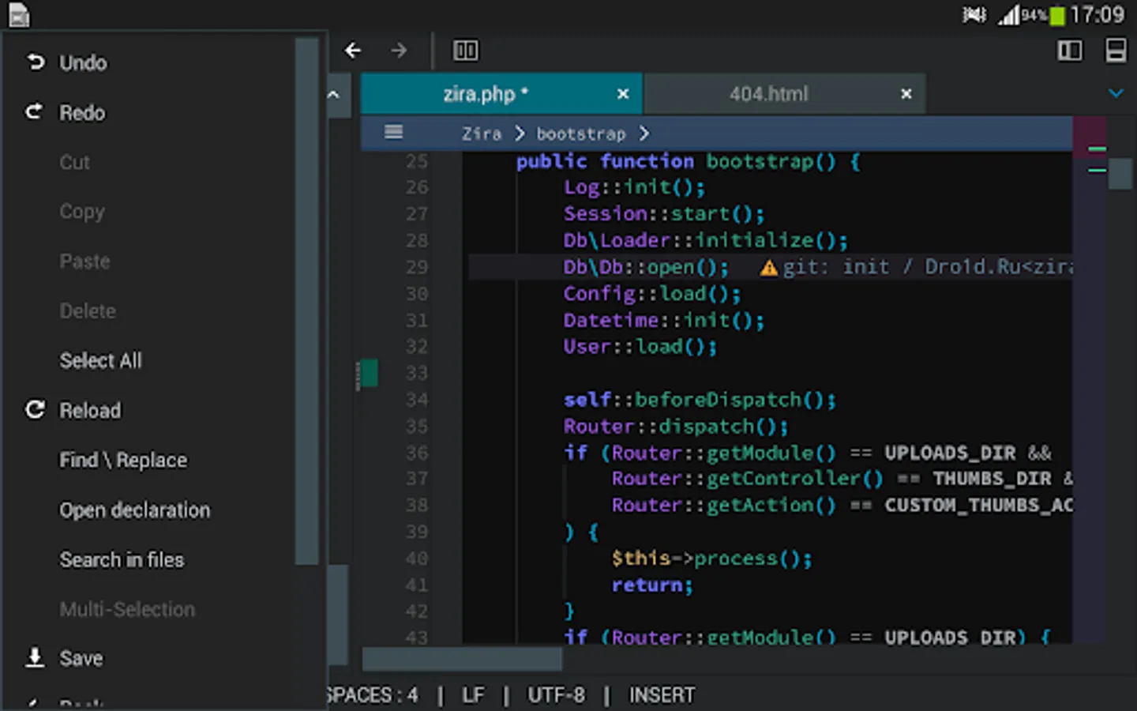This screenshot has width=1137, height=711.
Task: Open the hamburger menu in breadcrumb bar
Action: 393,132
